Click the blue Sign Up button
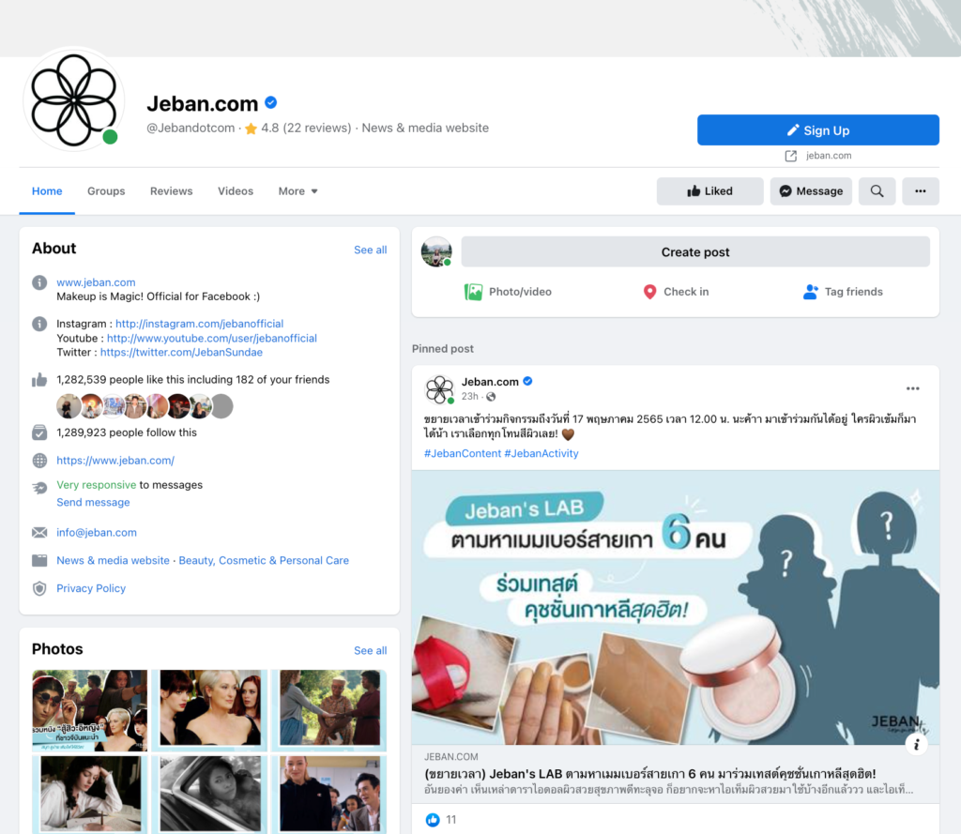This screenshot has height=834, width=961. [818, 129]
